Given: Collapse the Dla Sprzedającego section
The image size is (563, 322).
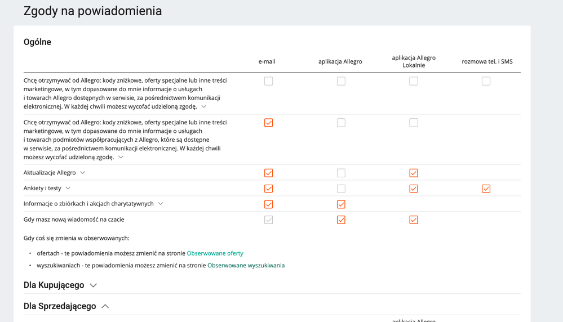Looking at the screenshot, I should coord(105,306).
